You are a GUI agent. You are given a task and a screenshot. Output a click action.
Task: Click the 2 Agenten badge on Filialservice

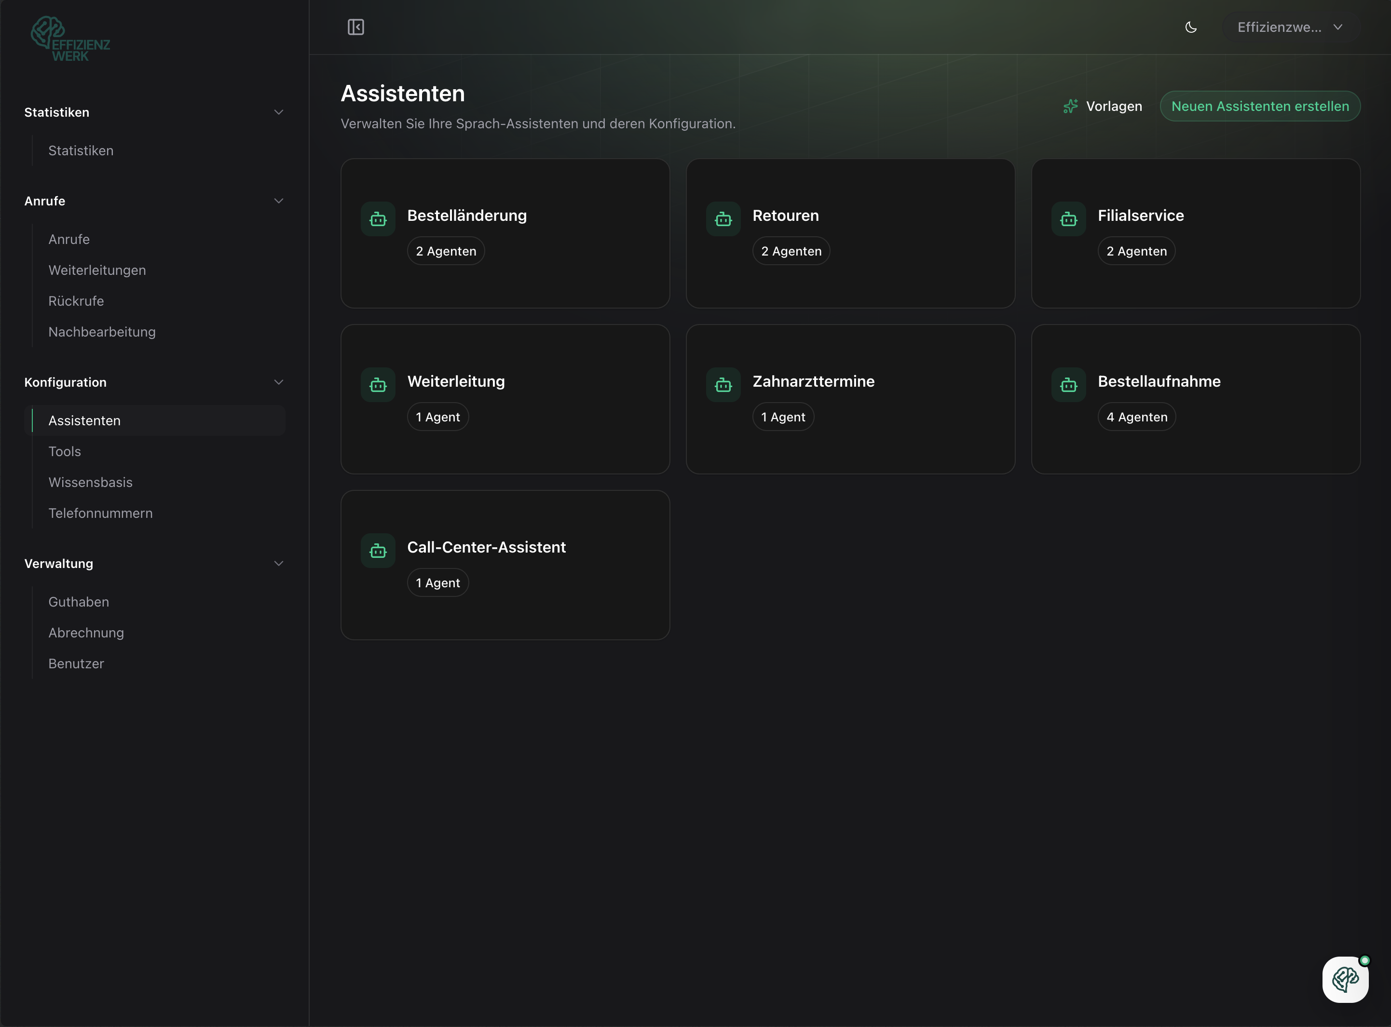pyautogui.click(x=1137, y=251)
